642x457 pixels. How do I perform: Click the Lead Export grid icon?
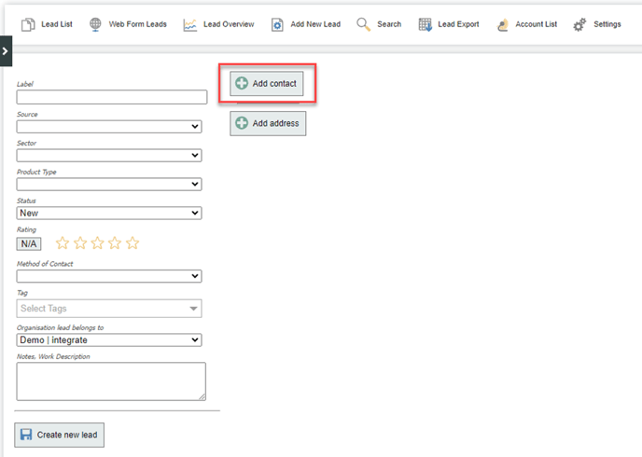point(426,24)
